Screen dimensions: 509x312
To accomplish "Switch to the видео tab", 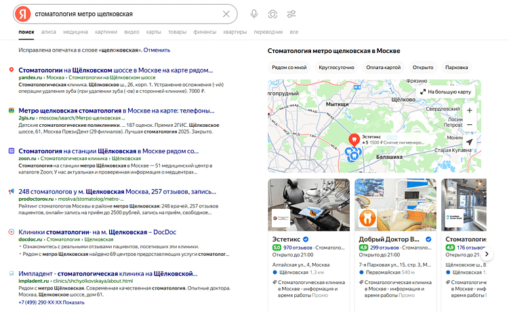I will (131, 32).
